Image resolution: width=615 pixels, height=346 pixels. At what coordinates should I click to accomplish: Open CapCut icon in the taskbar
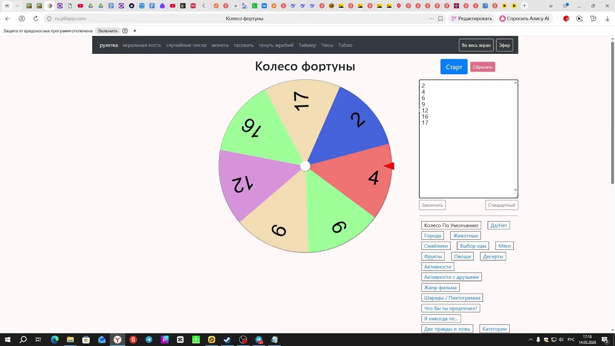click(180, 340)
